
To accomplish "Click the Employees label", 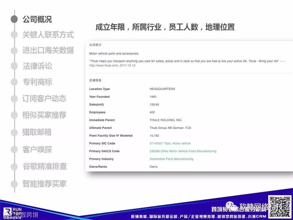I will 97,112.
